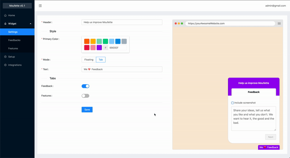This screenshot has height=158, width=290.
Task: Pick the light mint green swatch
Action: tap(99, 41)
